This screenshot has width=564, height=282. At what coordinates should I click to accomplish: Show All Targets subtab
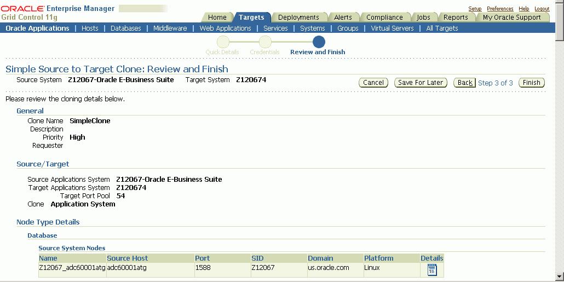442,28
